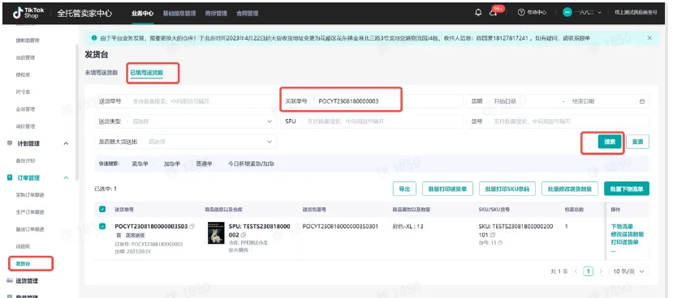The width and height of the screenshot is (673, 298).
Task: Open the account name dropdown arrow
Action: [x=600, y=13]
